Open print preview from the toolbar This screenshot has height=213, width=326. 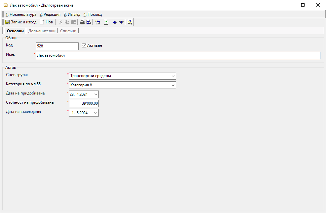89,22
